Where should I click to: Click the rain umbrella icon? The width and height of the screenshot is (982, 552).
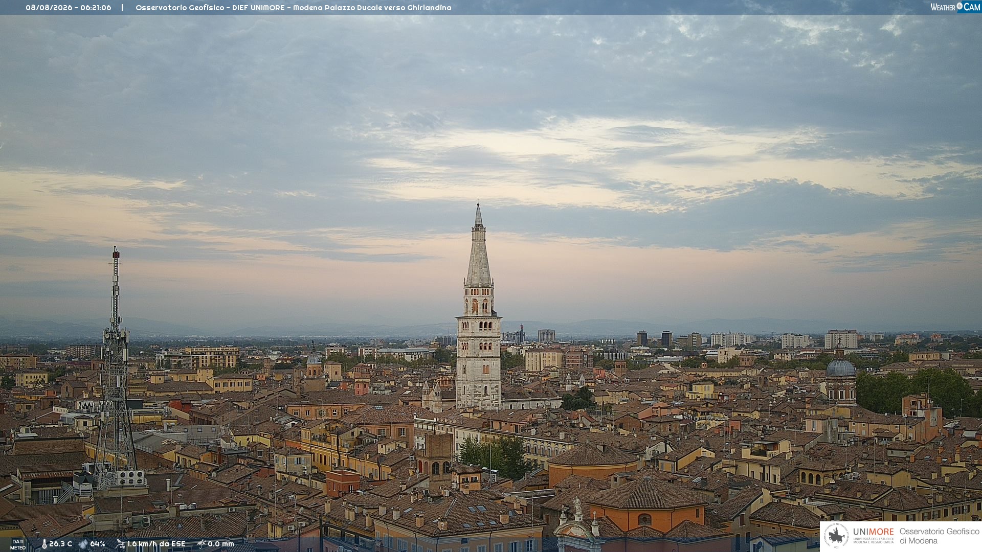click(202, 544)
